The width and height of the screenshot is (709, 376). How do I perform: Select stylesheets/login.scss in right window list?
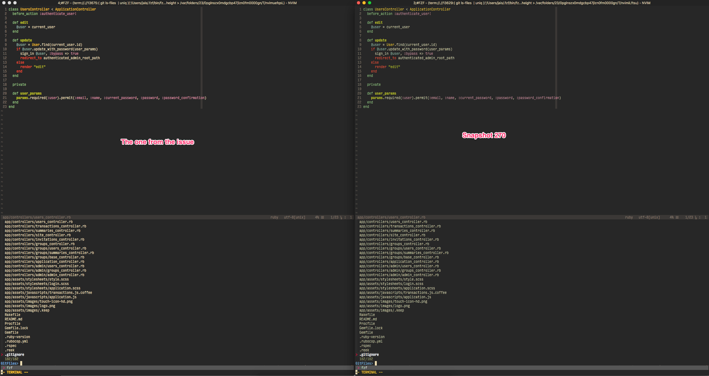[391, 284]
